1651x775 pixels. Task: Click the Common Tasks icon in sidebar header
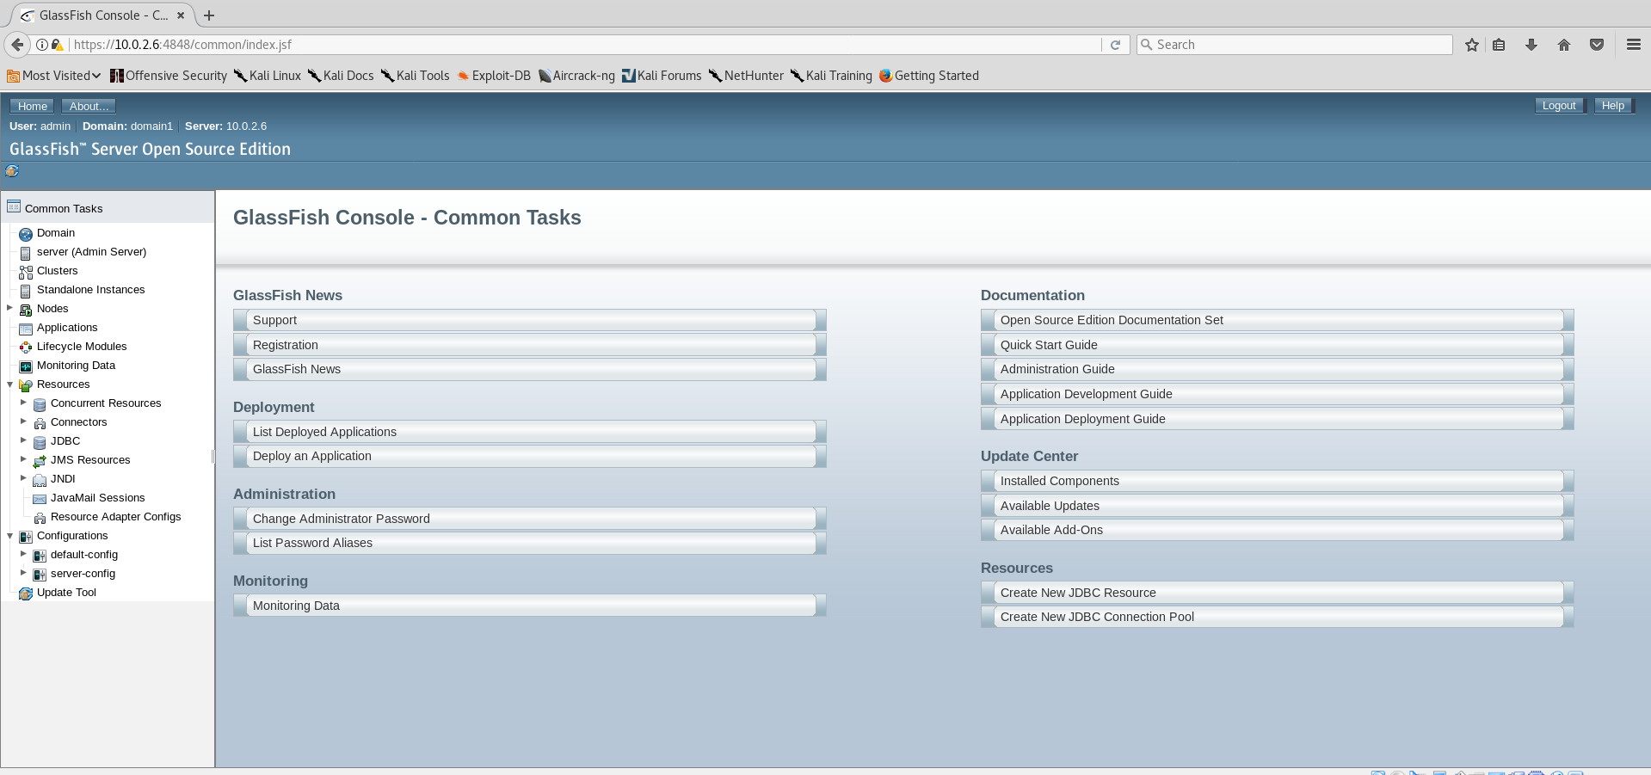[x=14, y=206]
